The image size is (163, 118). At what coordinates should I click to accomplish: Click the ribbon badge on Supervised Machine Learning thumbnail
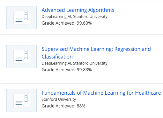click(26, 54)
